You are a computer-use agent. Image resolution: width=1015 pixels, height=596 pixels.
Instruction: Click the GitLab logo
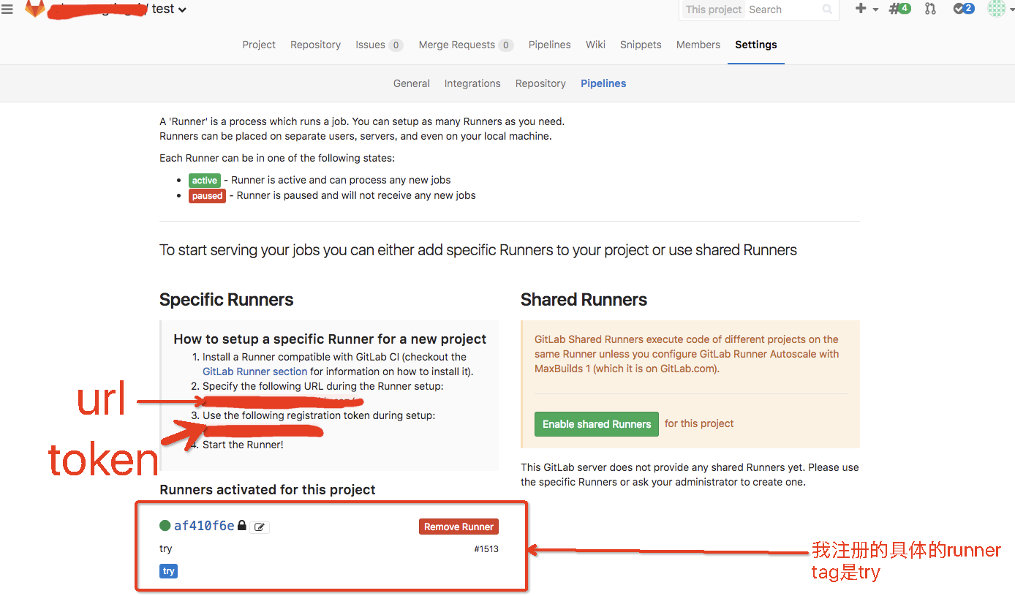tap(34, 10)
